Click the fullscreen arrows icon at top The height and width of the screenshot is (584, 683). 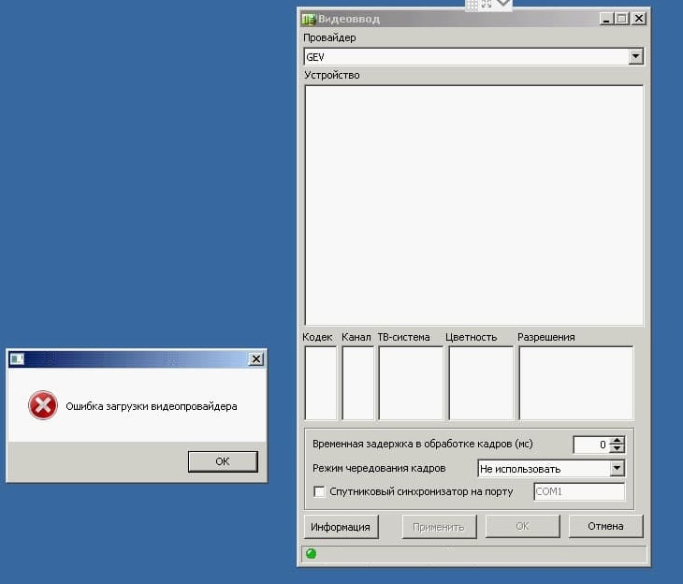click(487, 4)
